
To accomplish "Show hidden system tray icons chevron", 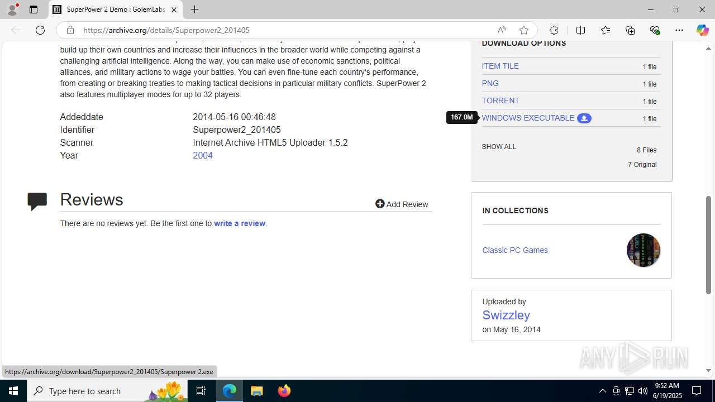I will click(x=602, y=391).
